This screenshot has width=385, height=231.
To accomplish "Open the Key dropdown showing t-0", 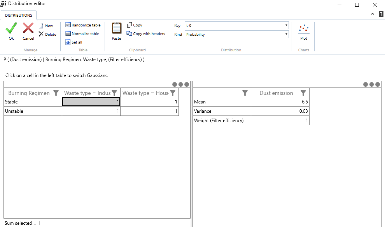I will click(236, 25).
